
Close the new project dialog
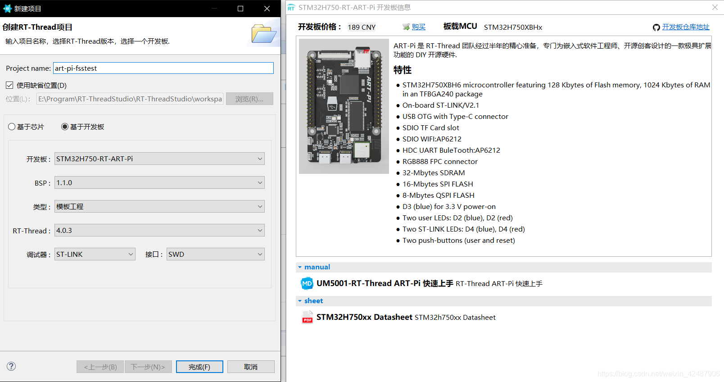pyautogui.click(x=267, y=9)
